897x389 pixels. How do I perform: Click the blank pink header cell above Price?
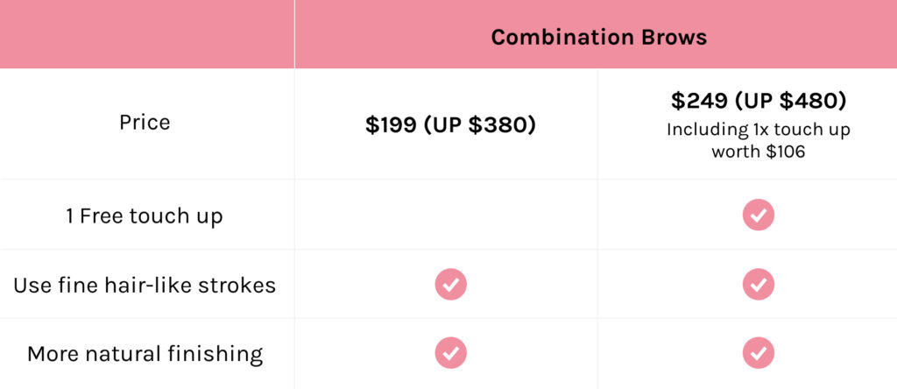147,34
